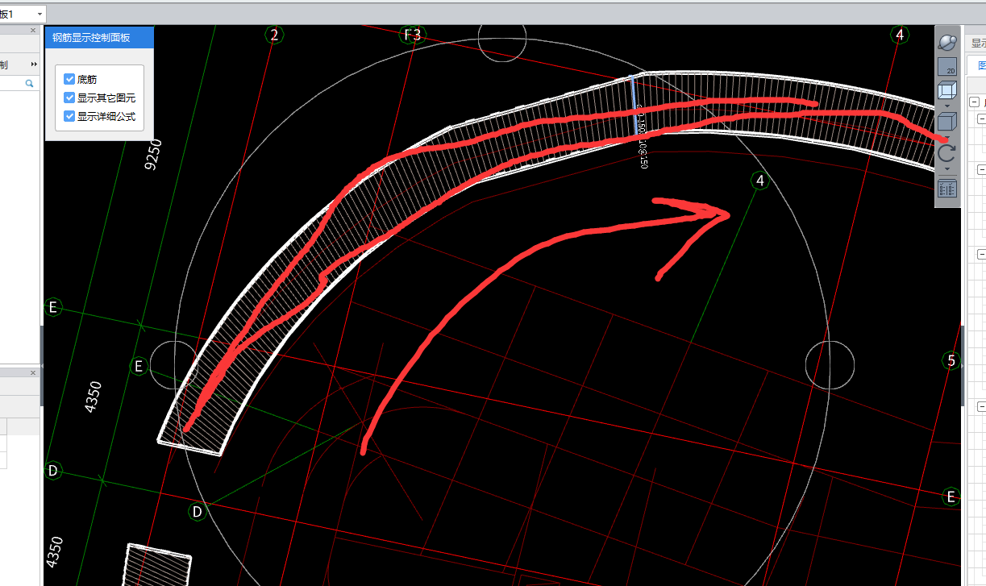Expand more tools with the double-arrow chevron
This screenshot has height=586, width=986.
(x=34, y=64)
